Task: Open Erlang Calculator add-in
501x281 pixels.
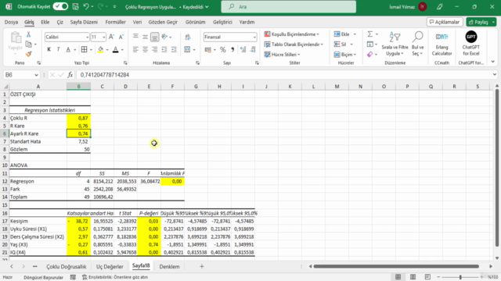Action: pyautogui.click(x=442, y=44)
